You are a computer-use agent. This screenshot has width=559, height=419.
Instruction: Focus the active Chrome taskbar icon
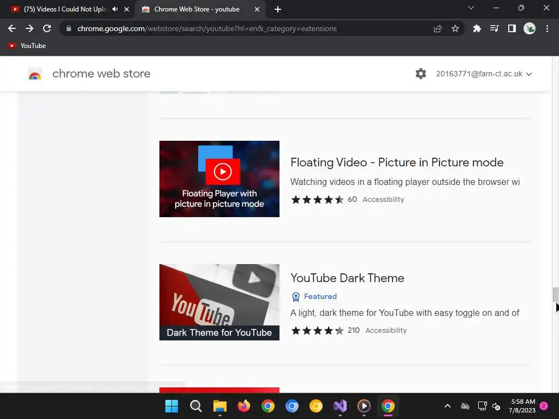coord(388,406)
